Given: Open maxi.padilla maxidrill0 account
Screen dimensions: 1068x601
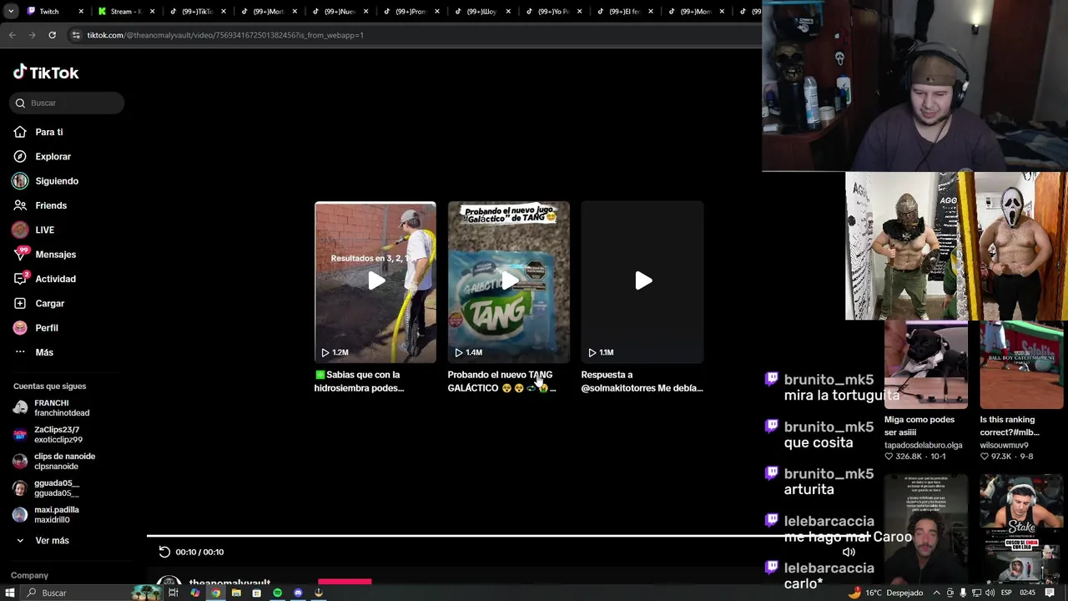Looking at the screenshot, I should 47,515.
